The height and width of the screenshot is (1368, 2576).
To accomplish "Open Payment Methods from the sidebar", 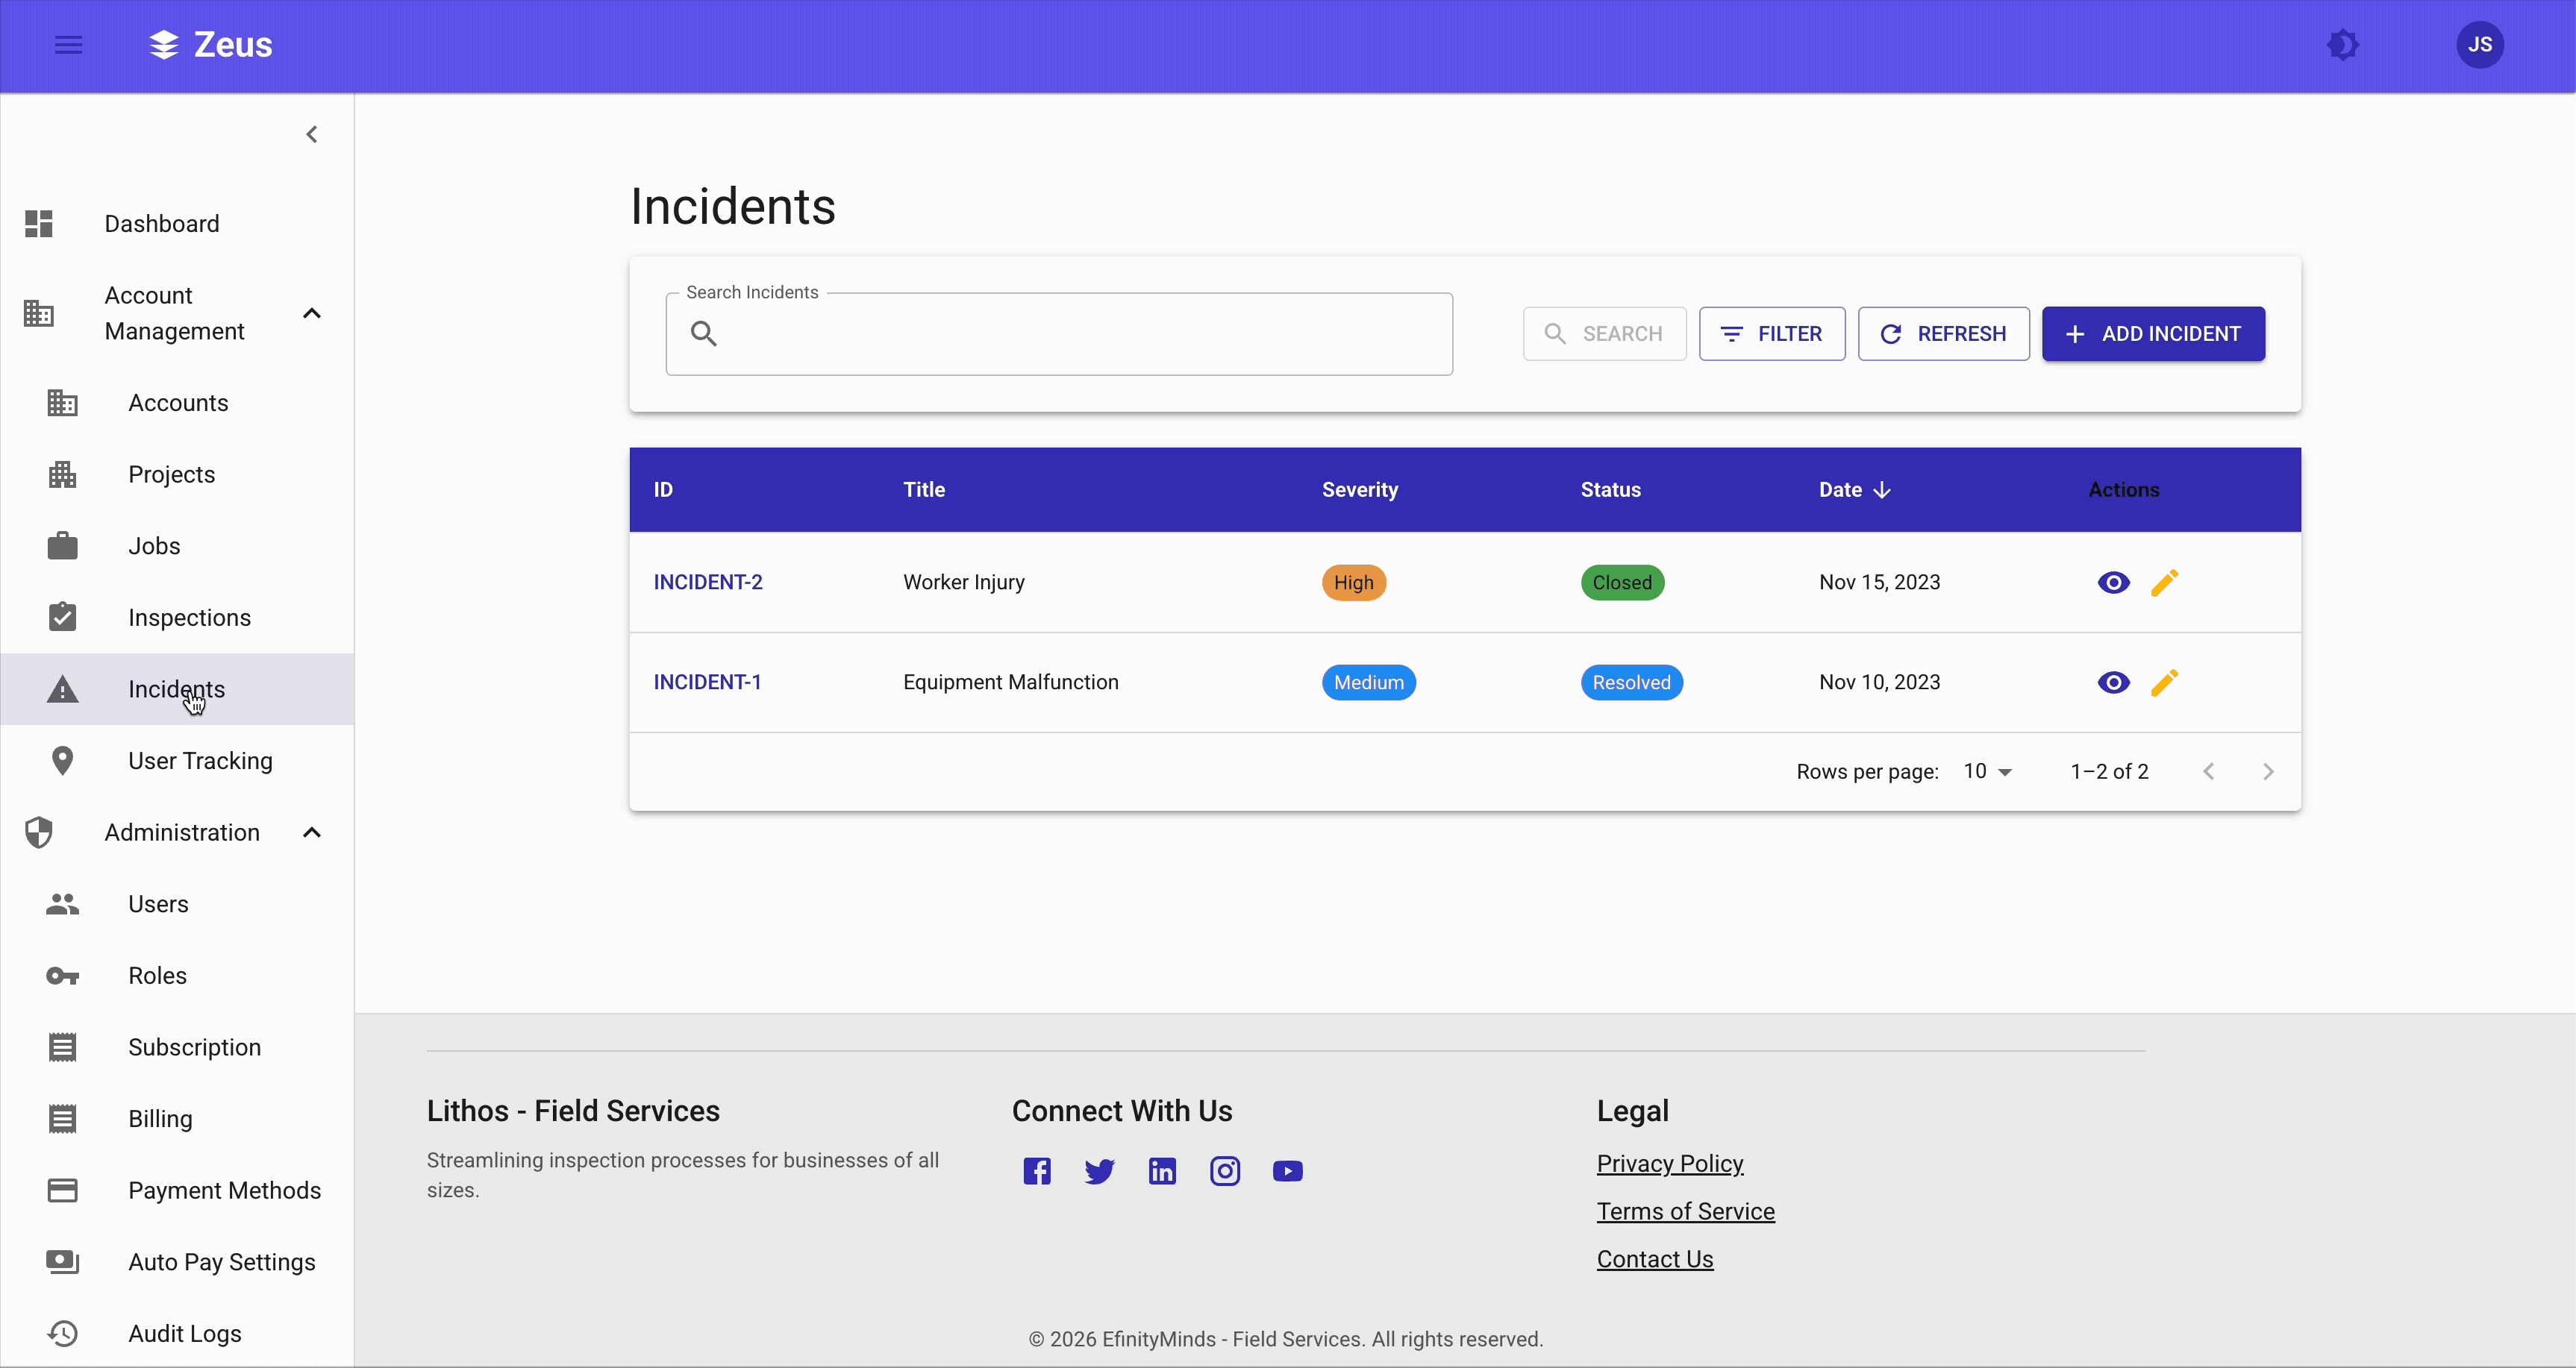I will coord(224,1190).
